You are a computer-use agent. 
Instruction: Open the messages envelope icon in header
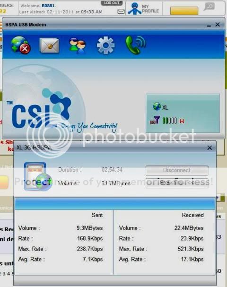coord(121,11)
